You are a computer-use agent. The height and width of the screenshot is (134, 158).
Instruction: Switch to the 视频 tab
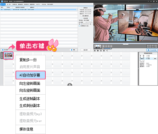tap(3, 4)
